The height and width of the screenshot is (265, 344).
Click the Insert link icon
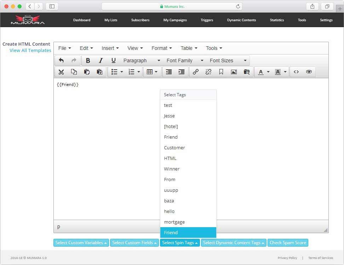click(x=196, y=72)
